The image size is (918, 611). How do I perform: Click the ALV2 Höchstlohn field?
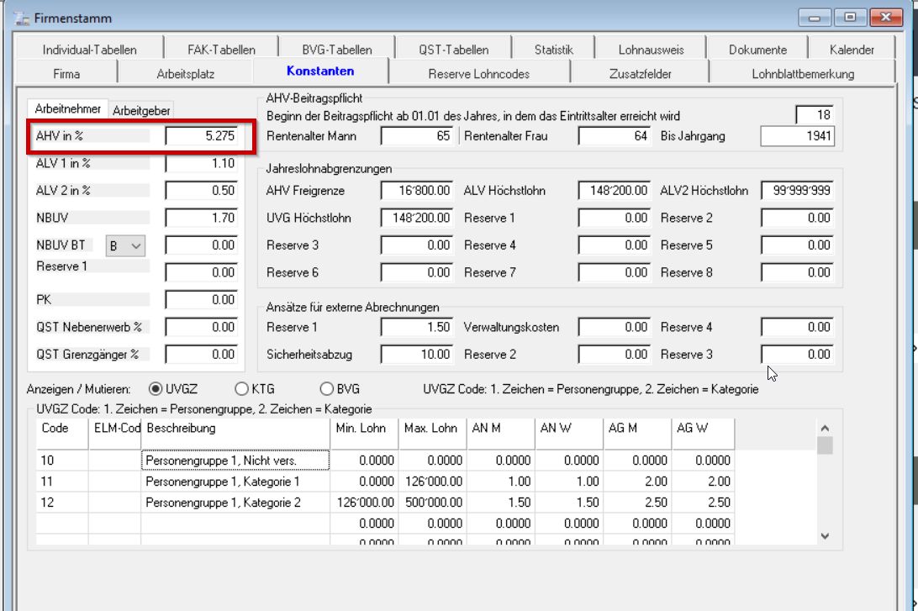point(798,190)
